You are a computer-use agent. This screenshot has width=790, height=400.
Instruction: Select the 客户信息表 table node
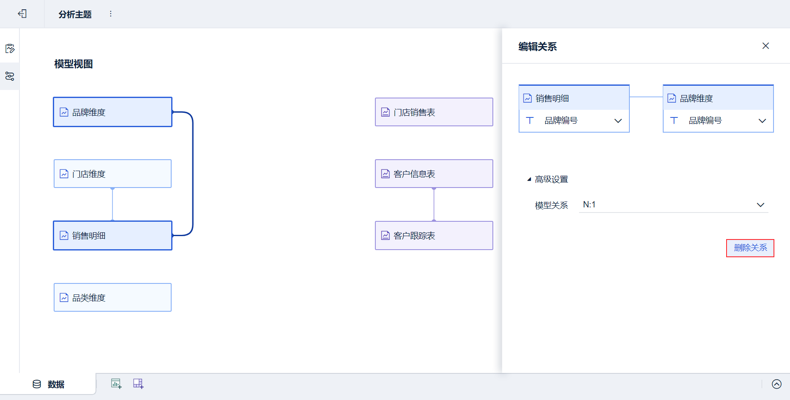click(x=434, y=174)
